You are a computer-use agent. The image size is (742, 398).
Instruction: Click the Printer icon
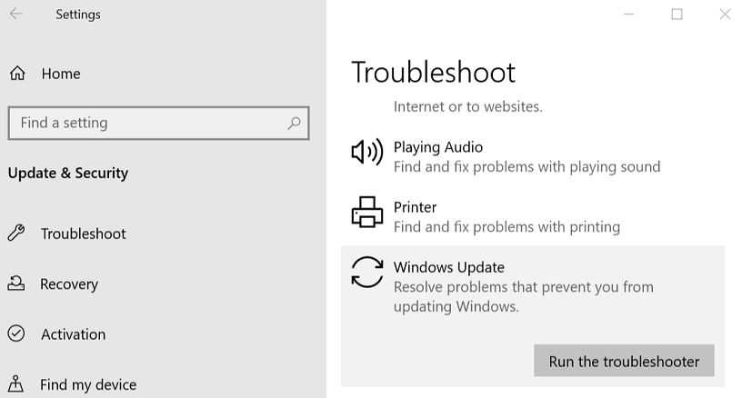(x=366, y=213)
